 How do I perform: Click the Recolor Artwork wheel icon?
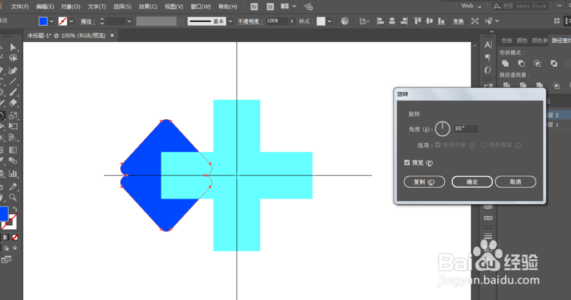point(345,21)
